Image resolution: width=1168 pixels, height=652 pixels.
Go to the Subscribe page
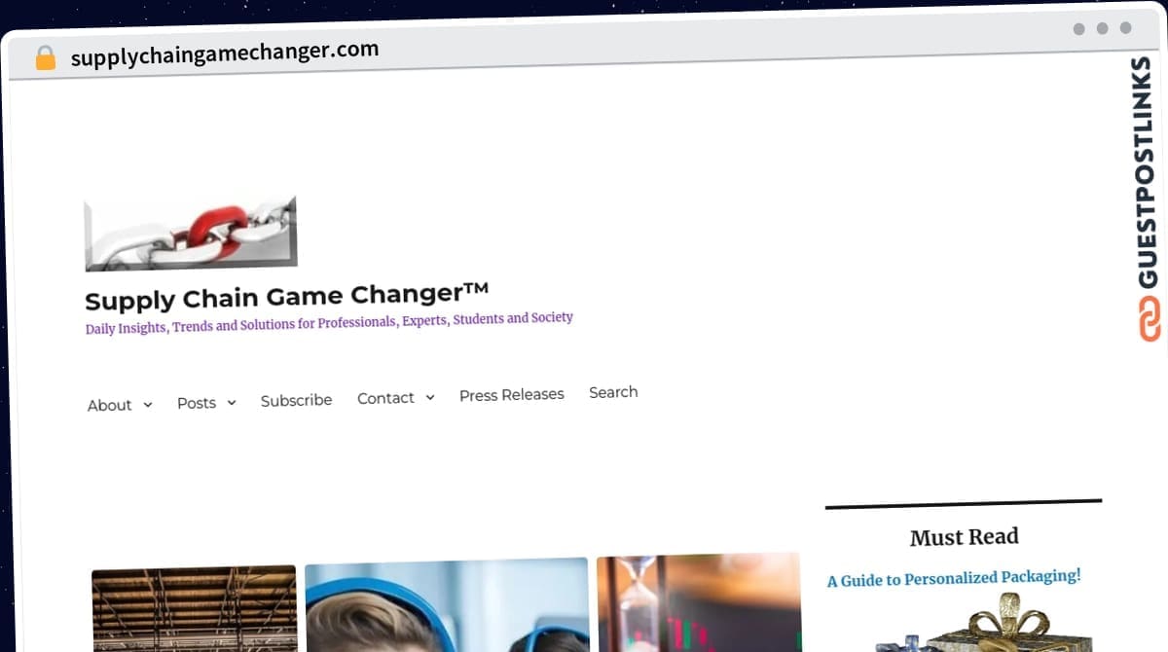(296, 400)
